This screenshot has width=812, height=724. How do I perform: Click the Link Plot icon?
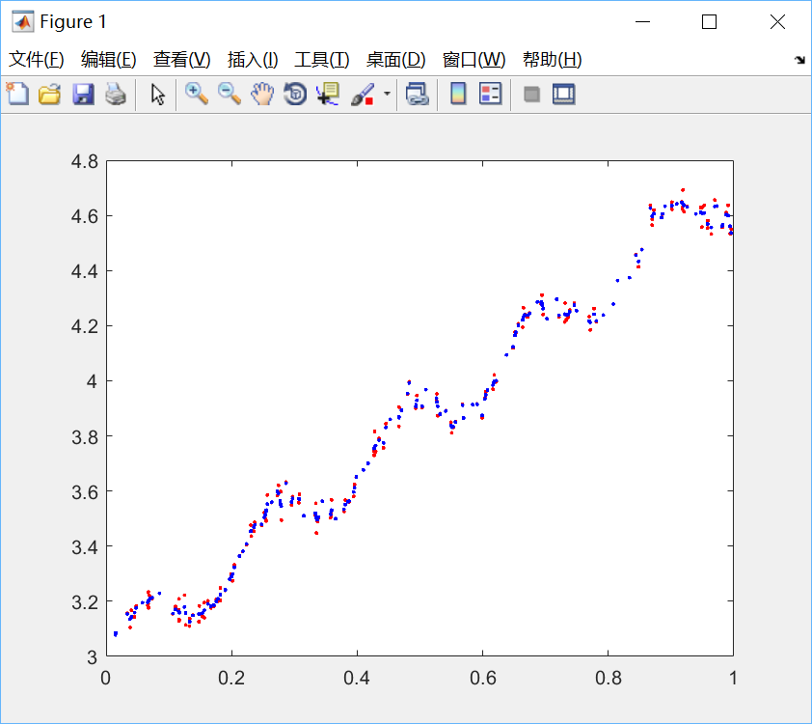click(418, 95)
